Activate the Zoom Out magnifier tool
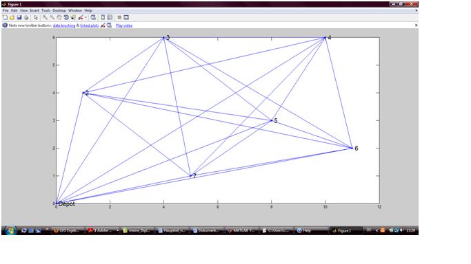Screen dimensions: 471x264 coord(52,18)
